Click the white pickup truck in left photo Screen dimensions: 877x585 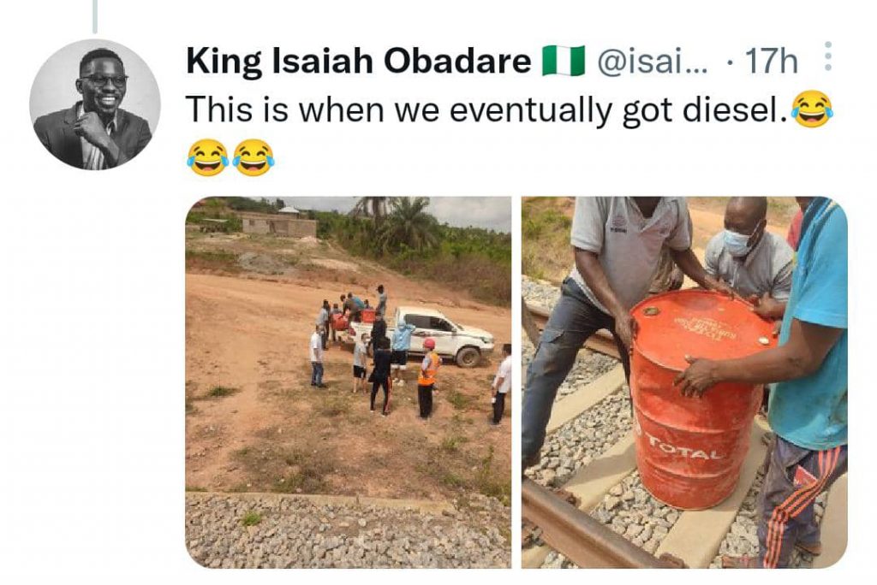445,334
